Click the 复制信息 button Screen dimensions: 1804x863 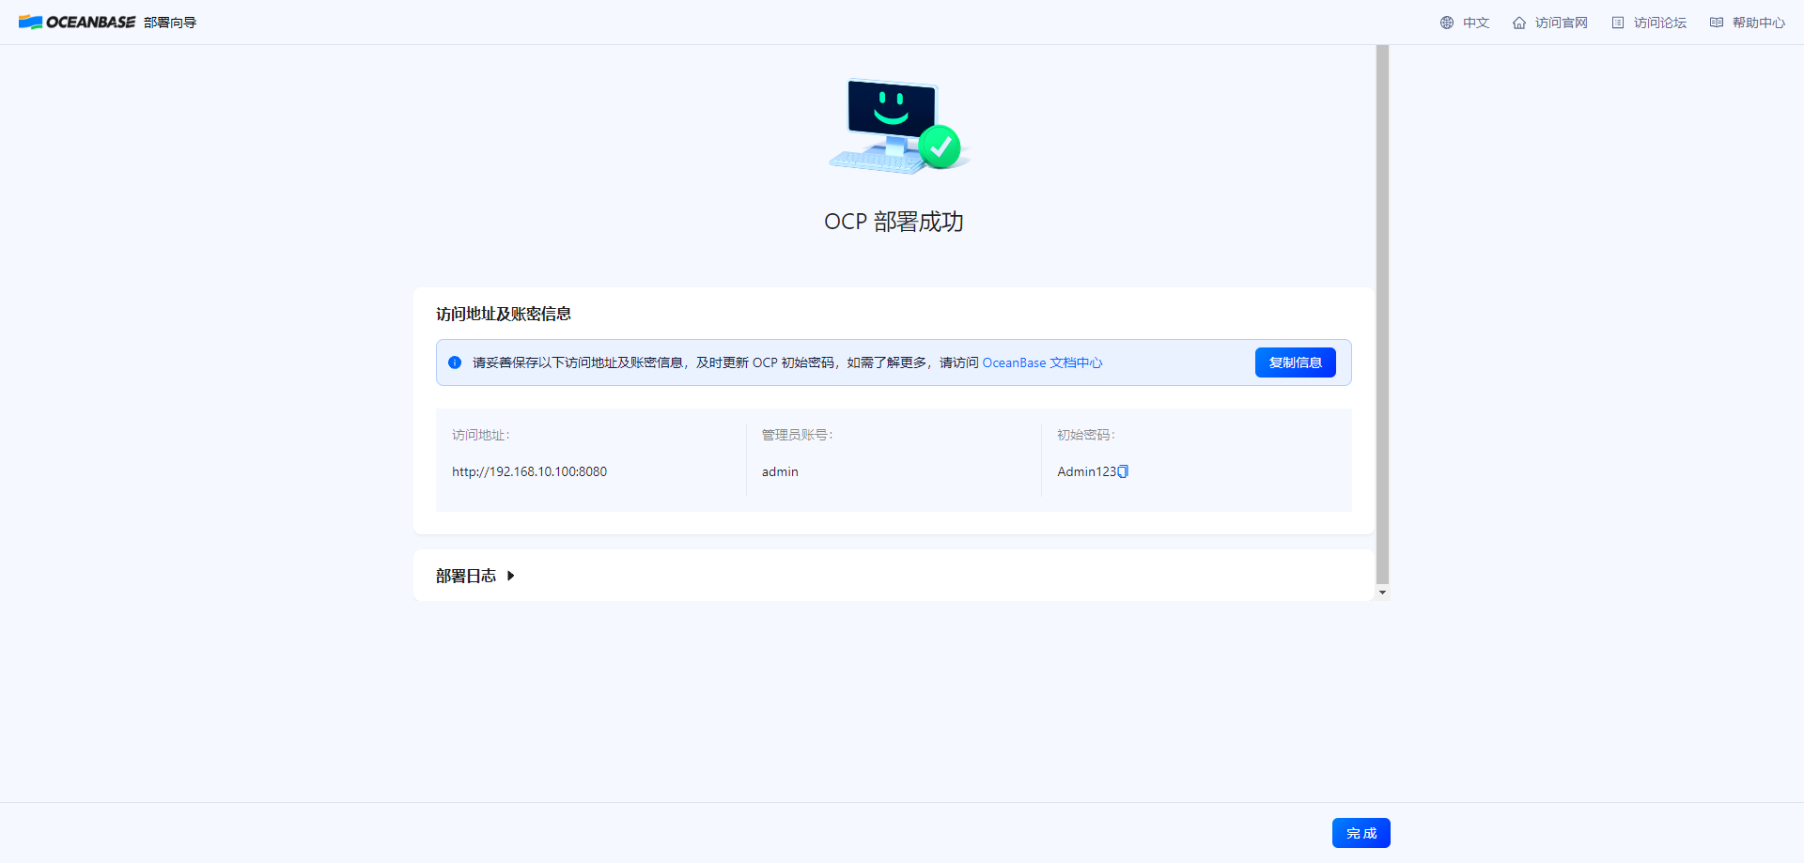(x=1295, y=362)
